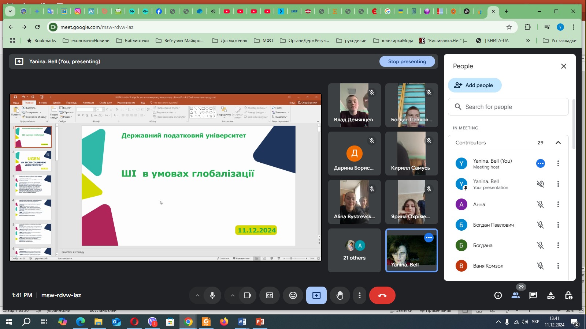The image size is (586, 329).
Task: Mute participant Богдана
Action: [541, 245]
